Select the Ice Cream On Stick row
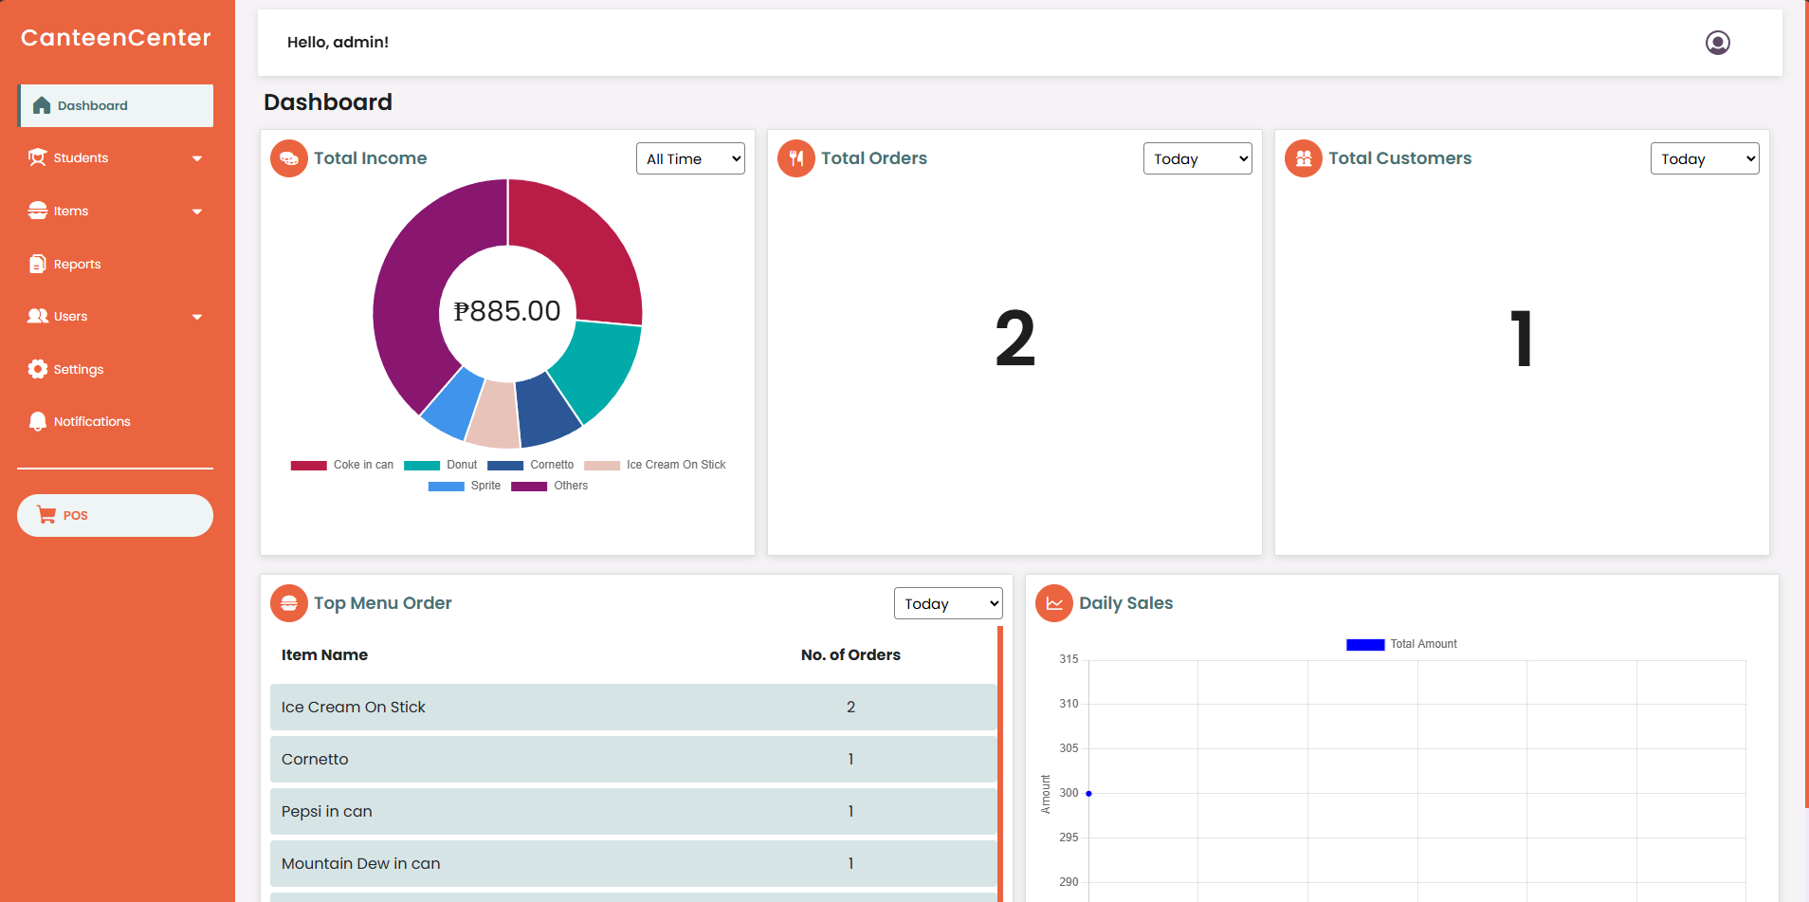Screen dimensions: 1809x902 [x=632, y=708]
